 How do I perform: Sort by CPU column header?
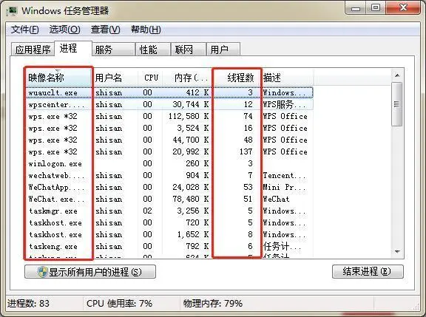click(151, 78)
